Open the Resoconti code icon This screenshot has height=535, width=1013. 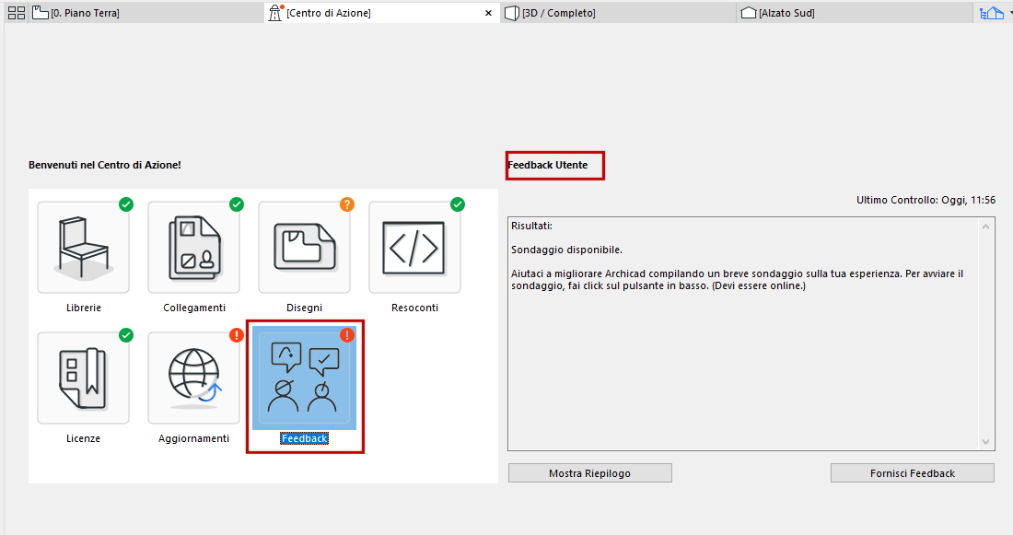414,248
